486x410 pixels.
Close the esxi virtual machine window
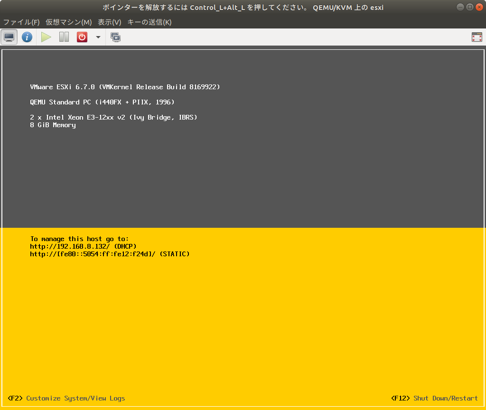pos(479,7)
